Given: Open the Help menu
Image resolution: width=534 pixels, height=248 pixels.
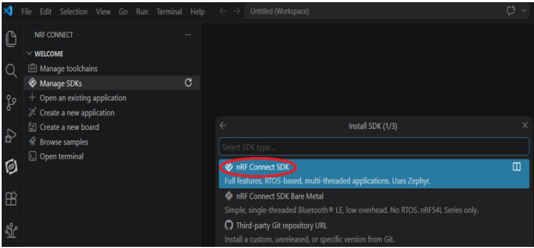Looking at the screenshot, I should coord(197,12).
